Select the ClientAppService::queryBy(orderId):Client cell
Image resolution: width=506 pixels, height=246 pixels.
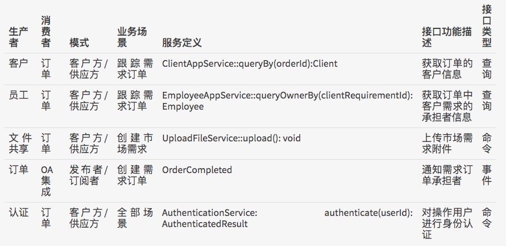[x=250, y=63]
